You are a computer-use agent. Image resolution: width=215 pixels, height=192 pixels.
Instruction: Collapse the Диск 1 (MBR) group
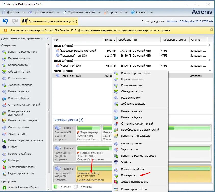pyautogui.click(x=209, y=45)
